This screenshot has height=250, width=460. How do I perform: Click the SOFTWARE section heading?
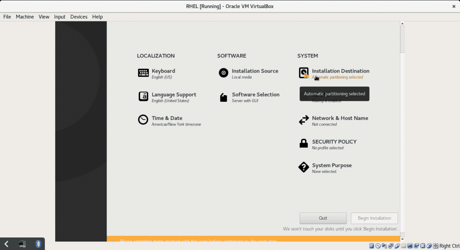[x=232, y=55]
